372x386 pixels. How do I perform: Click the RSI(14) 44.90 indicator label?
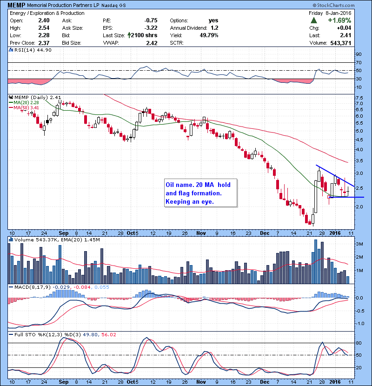click(33, 50)
